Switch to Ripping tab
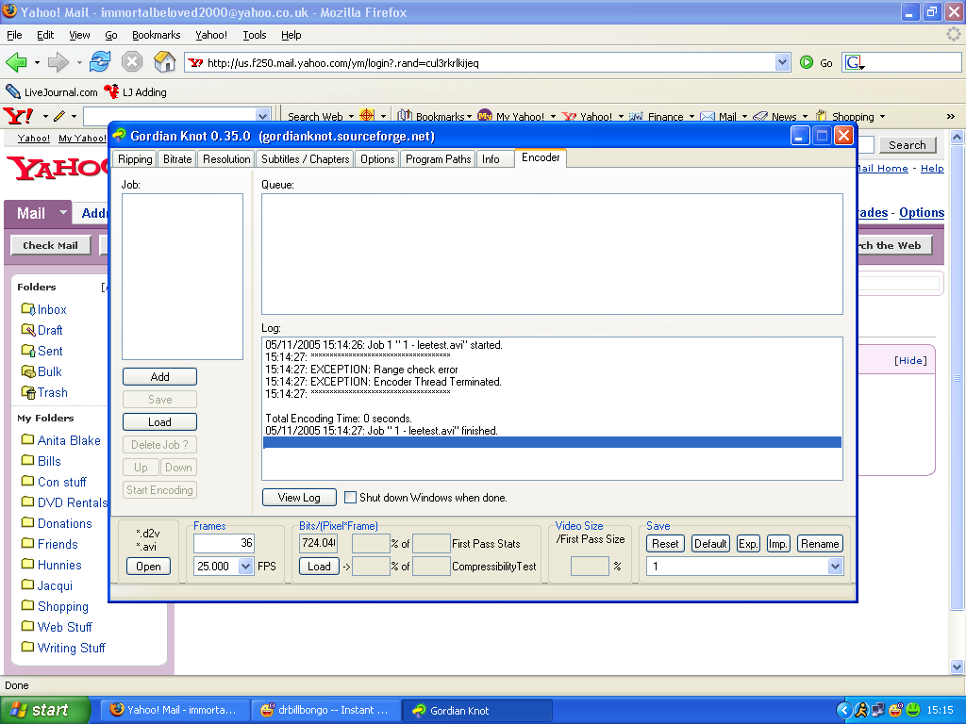Viewport: 966px width, 724px height. (135, 158)
